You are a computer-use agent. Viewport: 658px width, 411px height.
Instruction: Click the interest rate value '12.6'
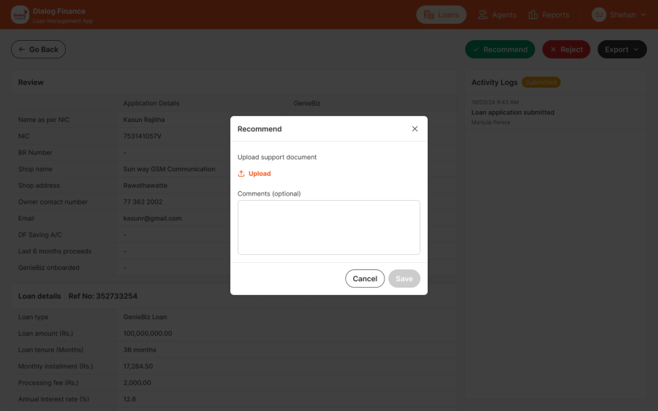tap(129, 399)
